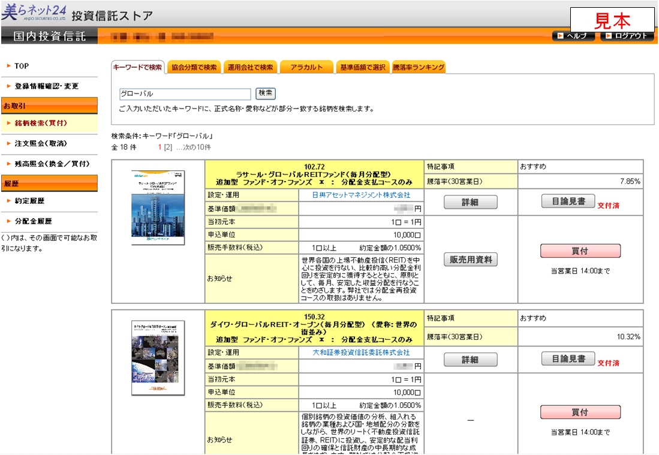Click 交付済 beside the ラサール fund's 目論見書
The height and width of the screenshot is (455, 659).
point(609,206)
